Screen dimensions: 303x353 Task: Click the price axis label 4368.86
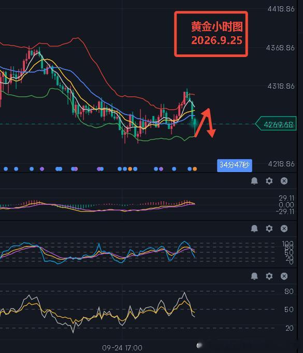point(280,48)
